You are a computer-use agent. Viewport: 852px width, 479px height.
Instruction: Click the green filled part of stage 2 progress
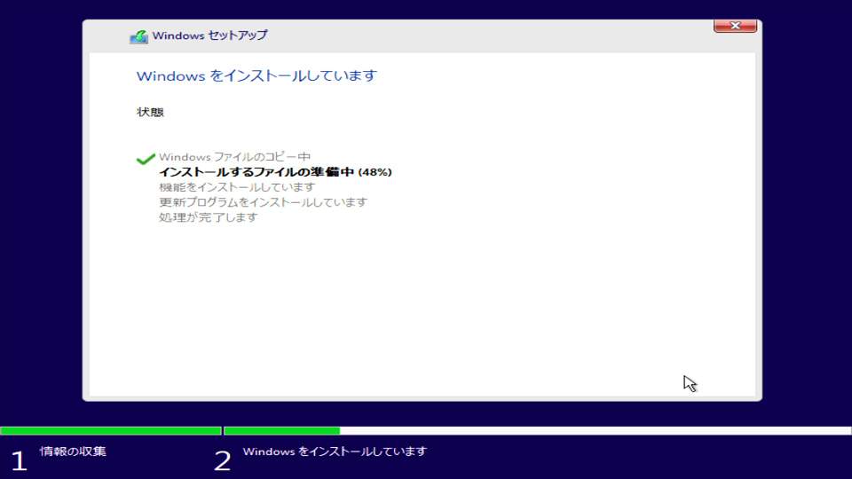tap(281, 431)
